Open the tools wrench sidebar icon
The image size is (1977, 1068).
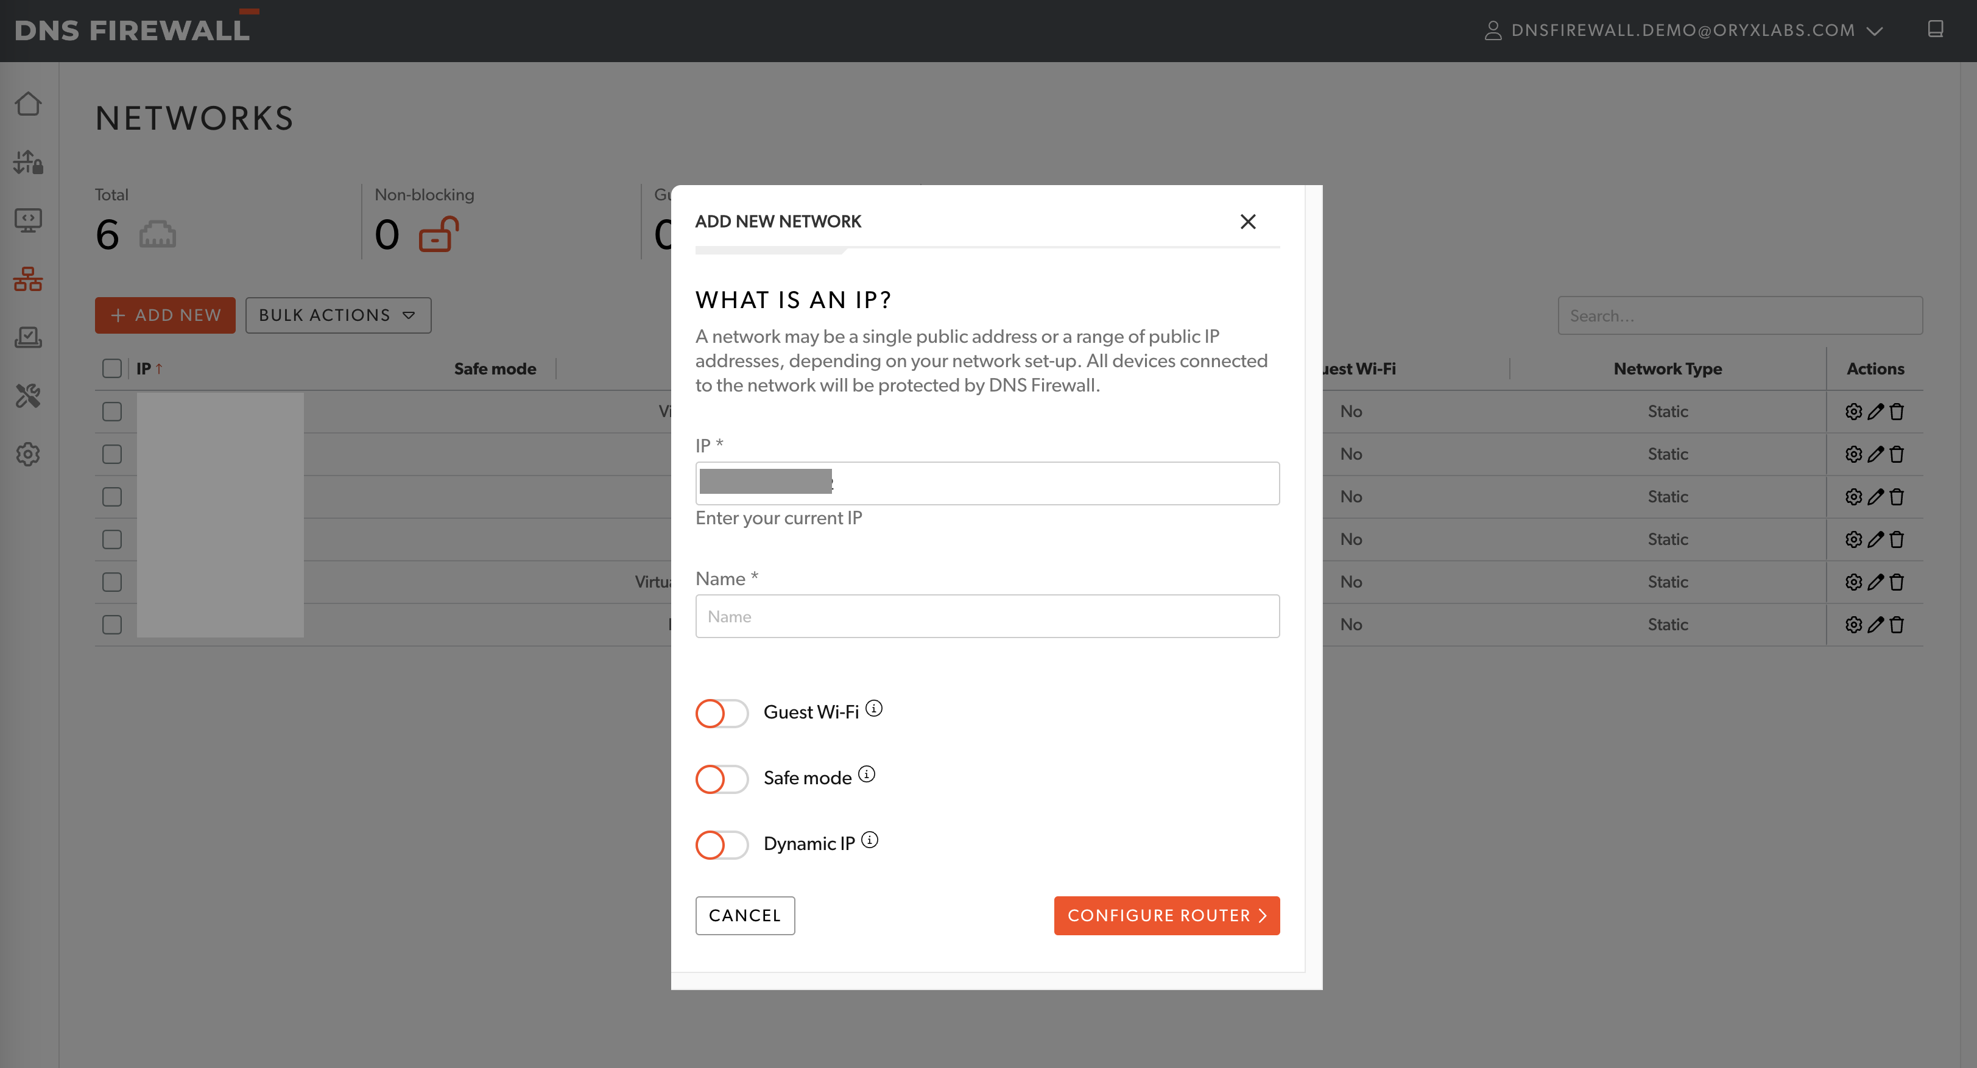[x=29, y=396]
